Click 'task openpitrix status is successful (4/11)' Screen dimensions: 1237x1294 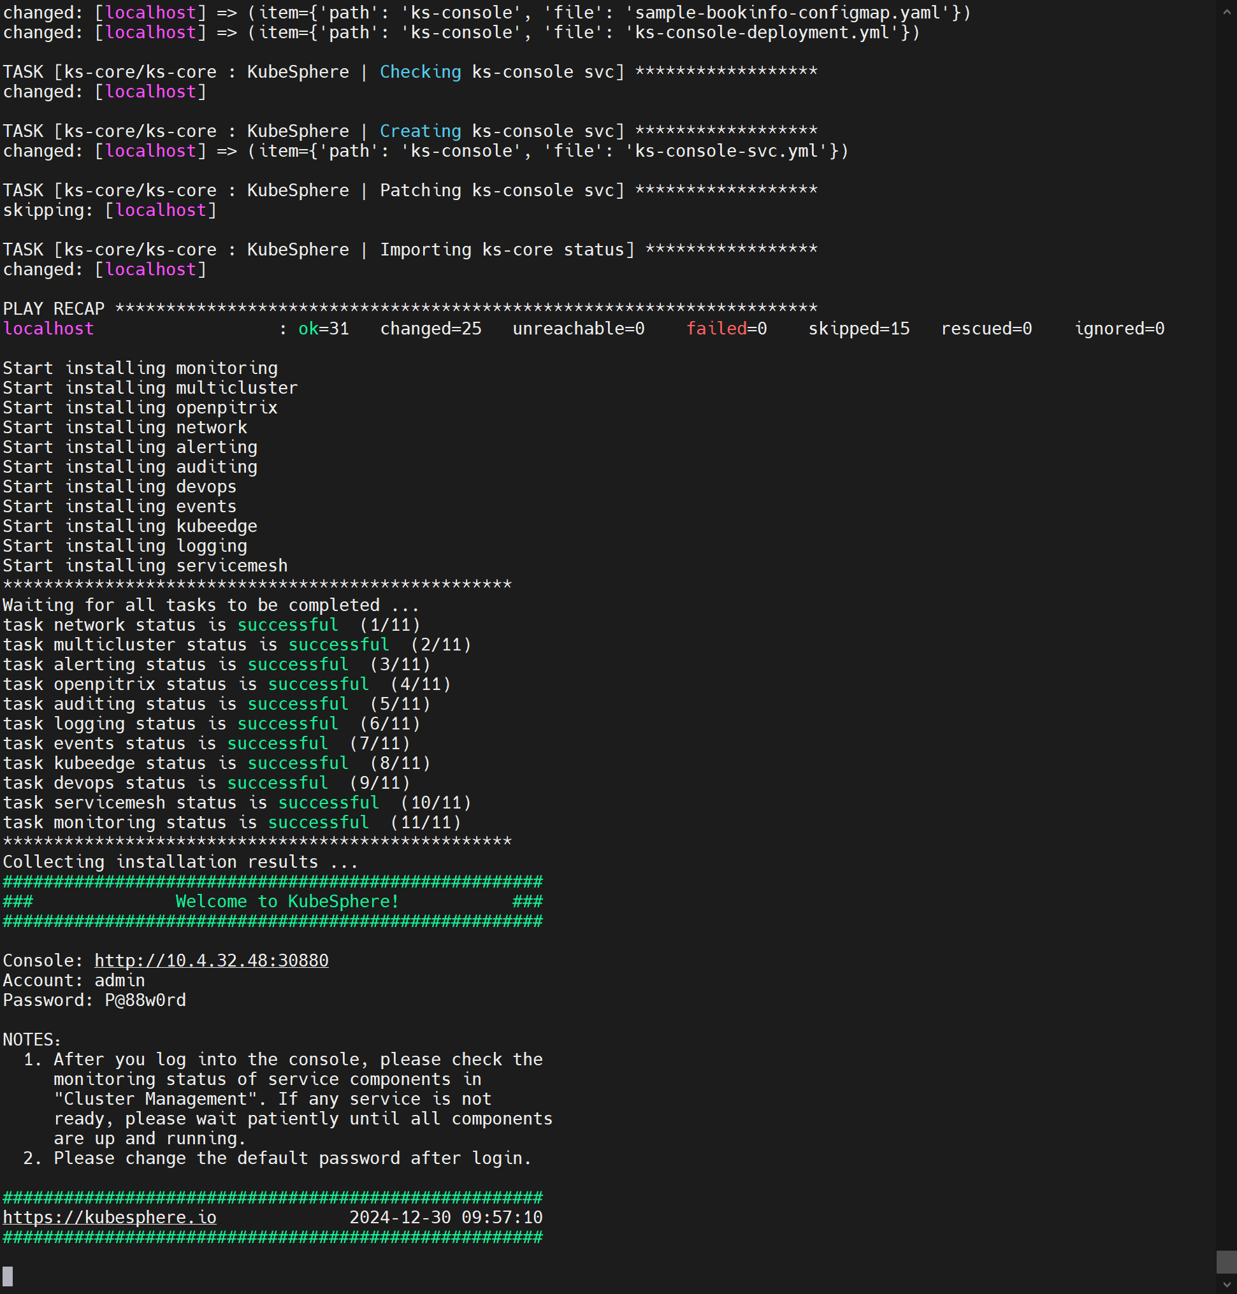pos(227,684)
